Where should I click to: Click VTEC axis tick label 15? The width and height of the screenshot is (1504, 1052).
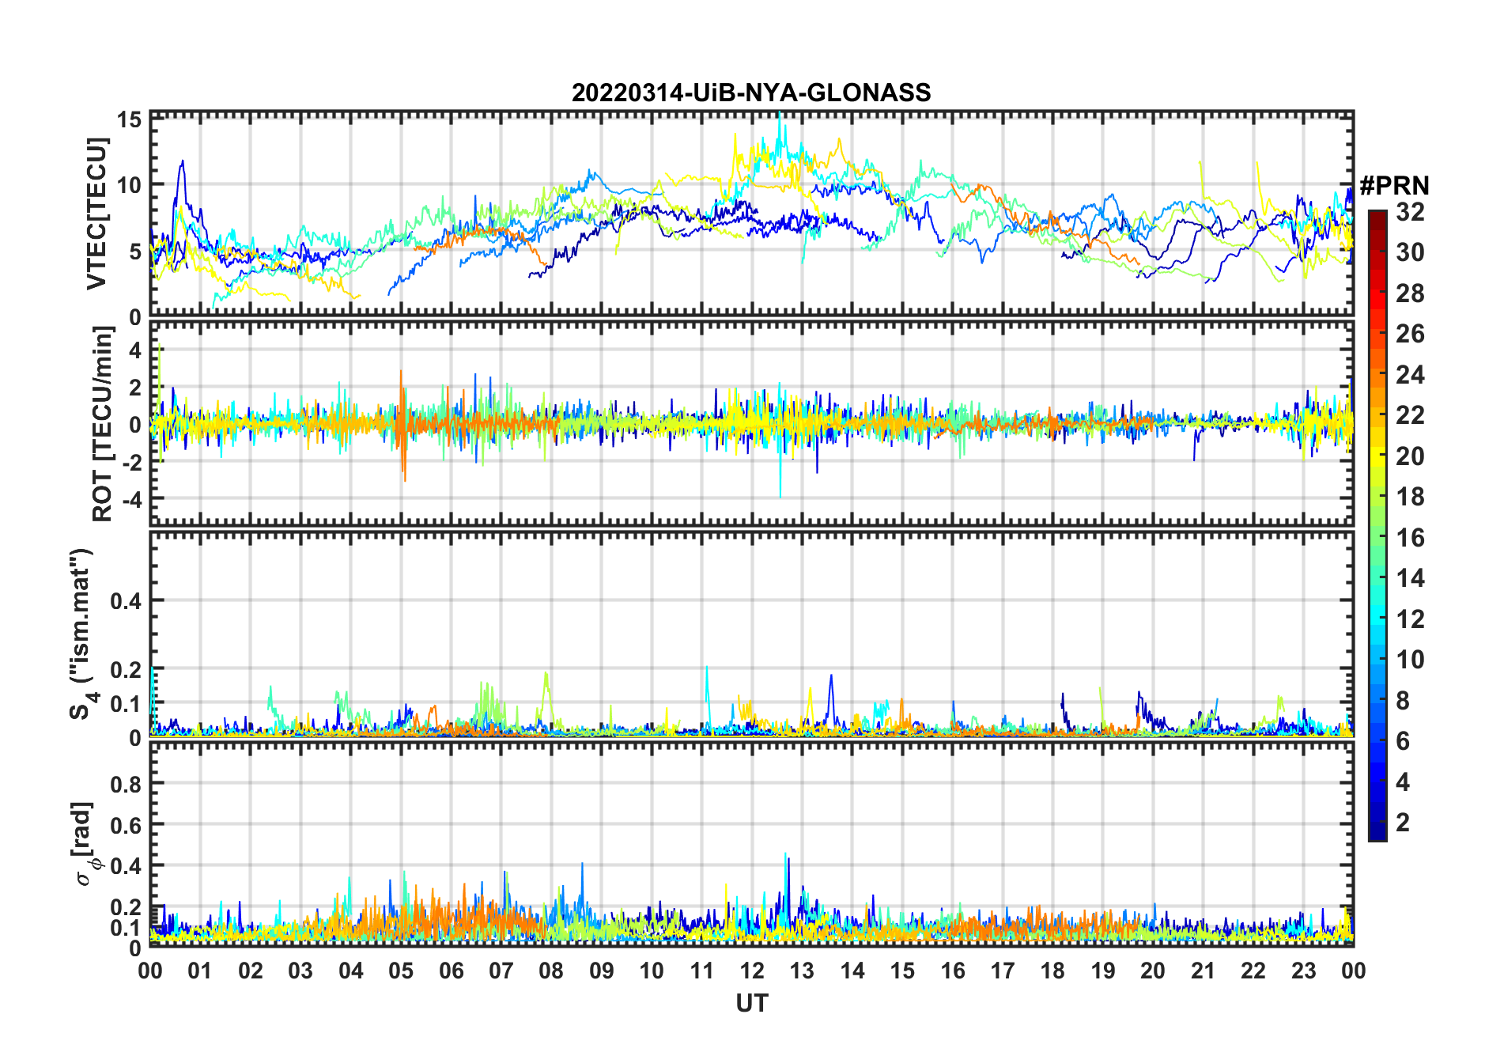[x=130, y=120]
